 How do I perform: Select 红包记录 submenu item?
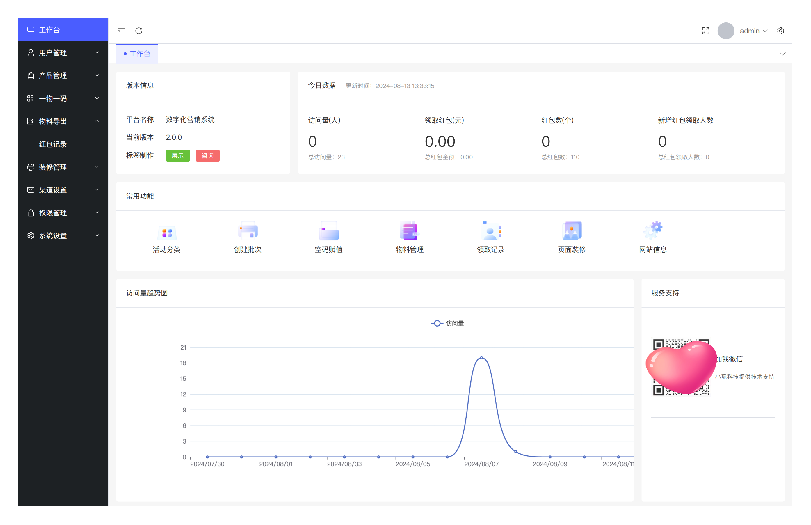click(53, 144)
